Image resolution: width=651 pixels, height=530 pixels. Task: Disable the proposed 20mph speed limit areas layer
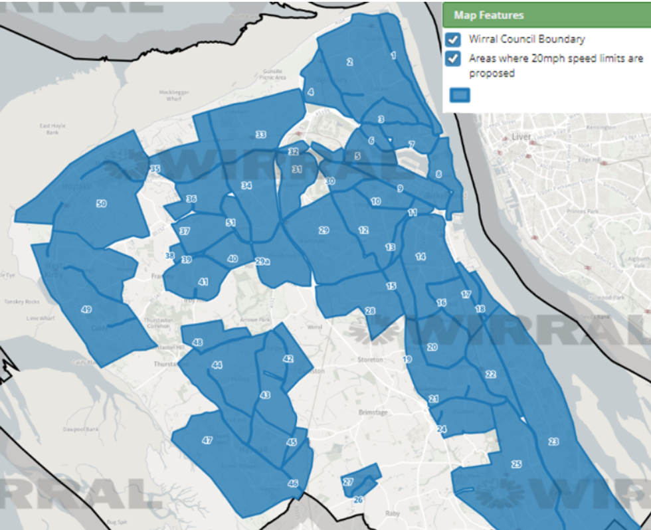(454, 58)
